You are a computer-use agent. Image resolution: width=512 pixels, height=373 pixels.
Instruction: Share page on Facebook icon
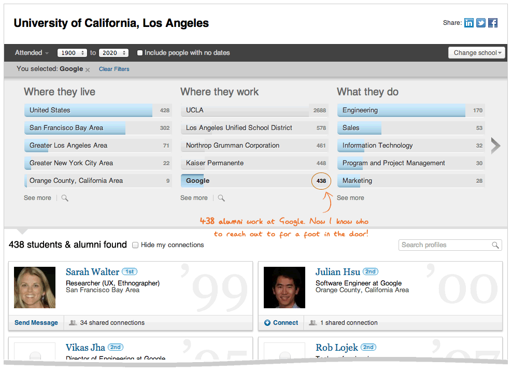pos(493,23)
